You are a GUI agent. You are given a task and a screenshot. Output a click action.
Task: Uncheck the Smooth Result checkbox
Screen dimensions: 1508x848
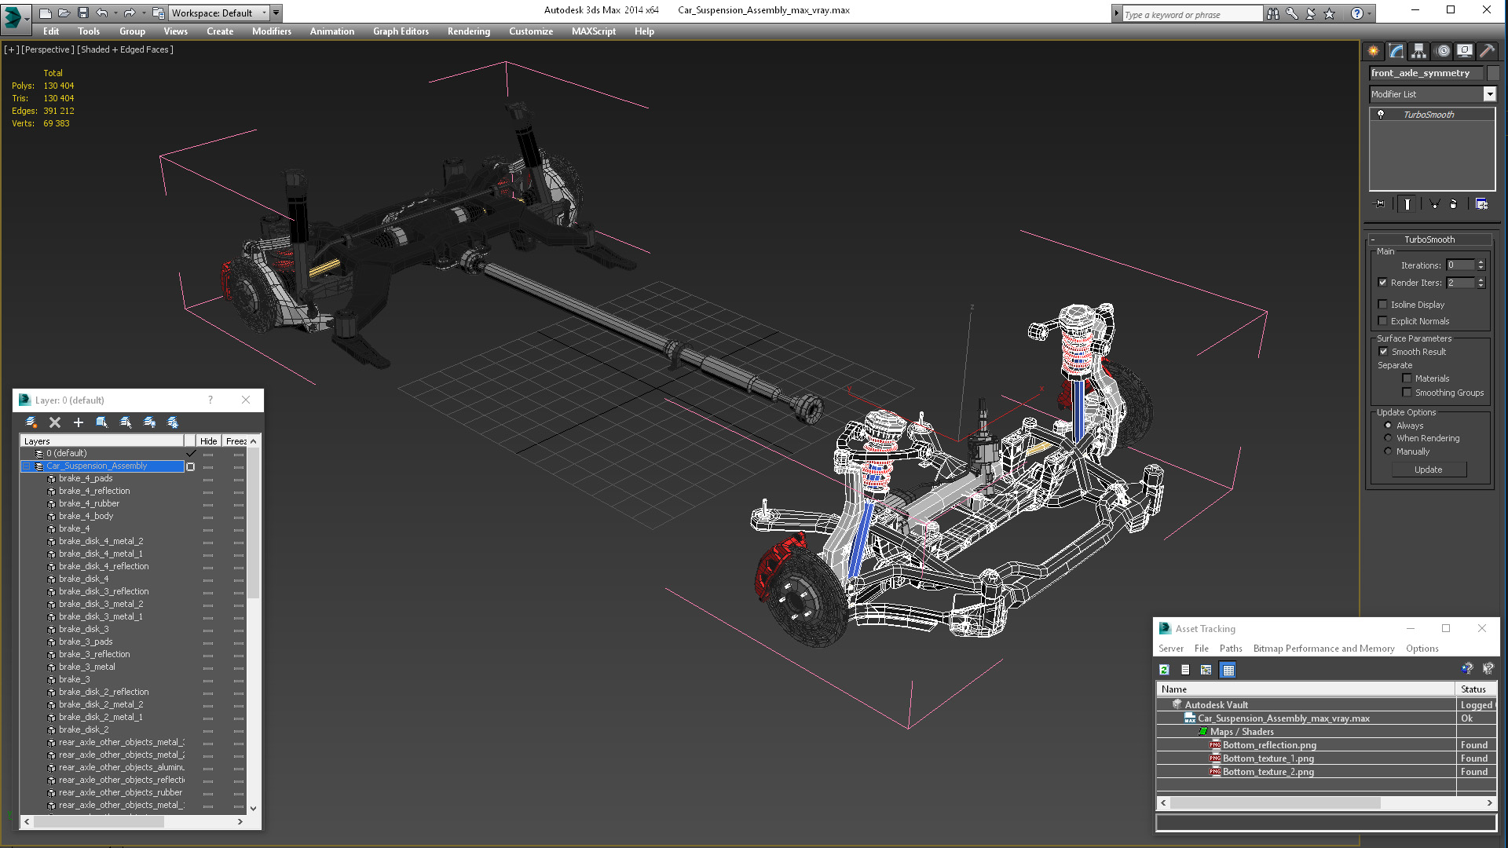pyautogui.click(x=1384, y=352)
